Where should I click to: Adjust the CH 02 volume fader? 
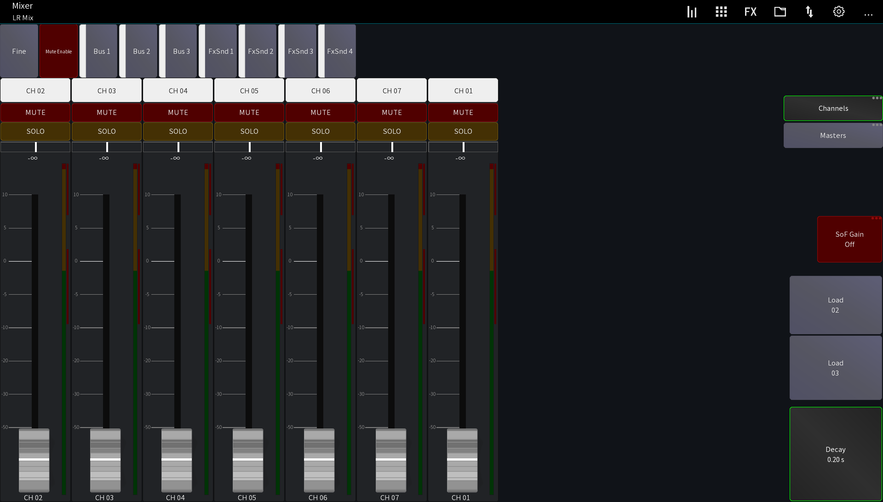pos(34,460)
